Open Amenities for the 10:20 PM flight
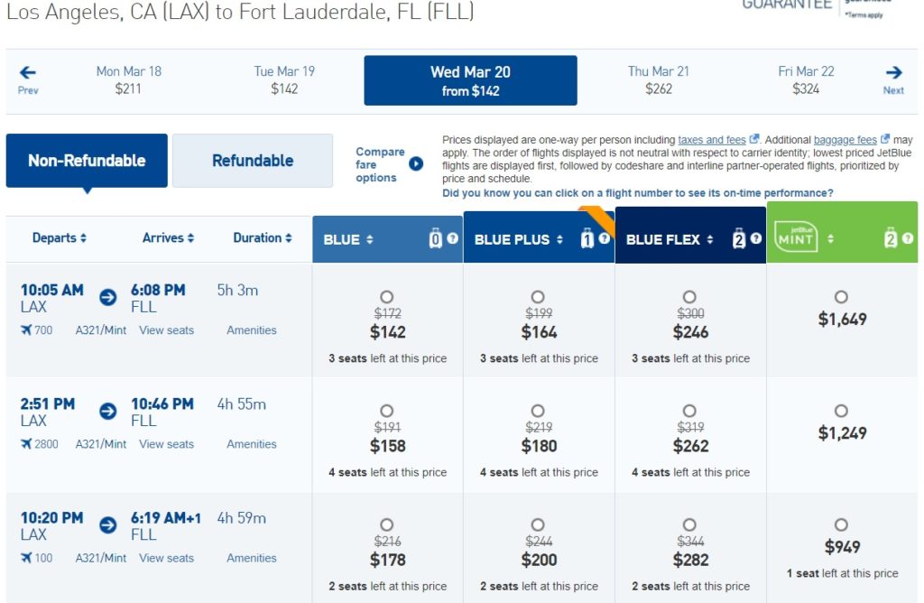Screen dimensions: 924x603 [x=252, y=558]
